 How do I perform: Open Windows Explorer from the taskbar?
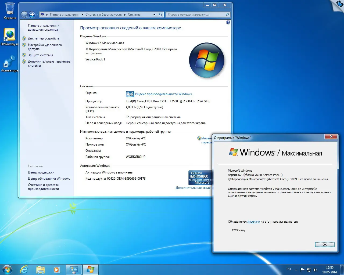click(41, 270)
